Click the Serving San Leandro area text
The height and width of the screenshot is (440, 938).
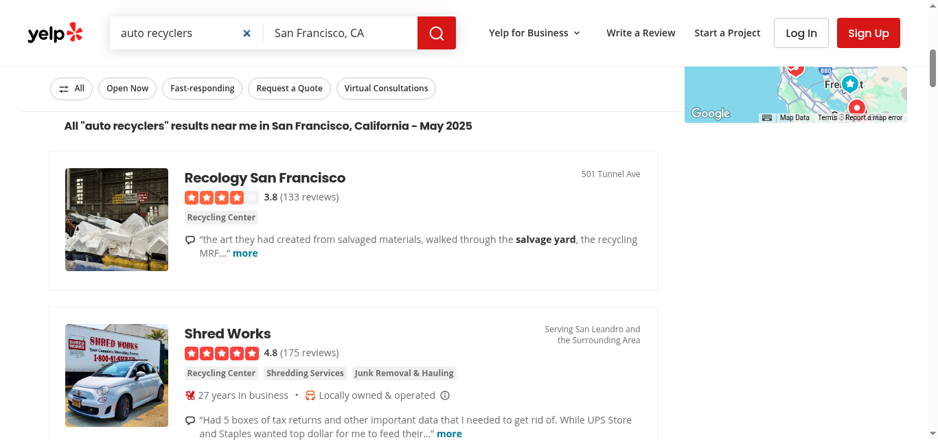(x=593, y=335)
